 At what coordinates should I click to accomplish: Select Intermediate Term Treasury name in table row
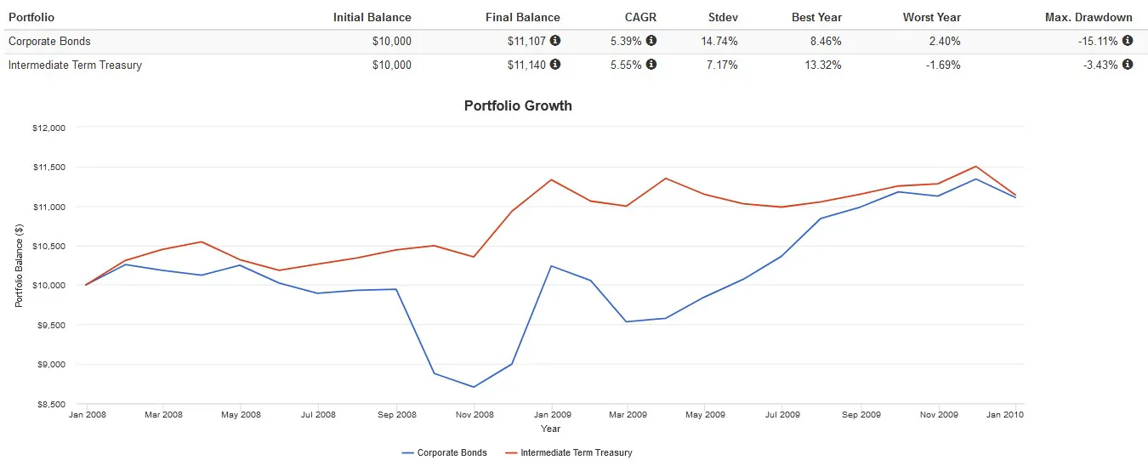pyautogui.click(x=75, y=65)
